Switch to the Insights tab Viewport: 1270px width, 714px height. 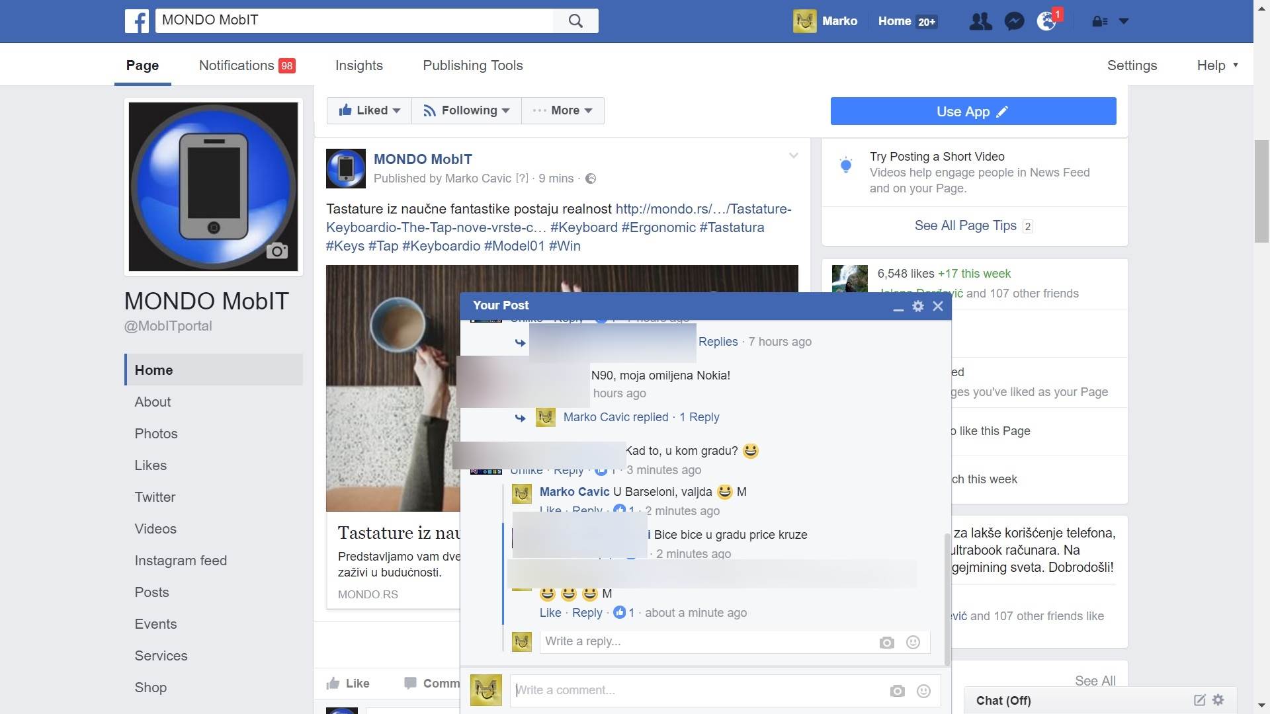click(x=359, y=65)
